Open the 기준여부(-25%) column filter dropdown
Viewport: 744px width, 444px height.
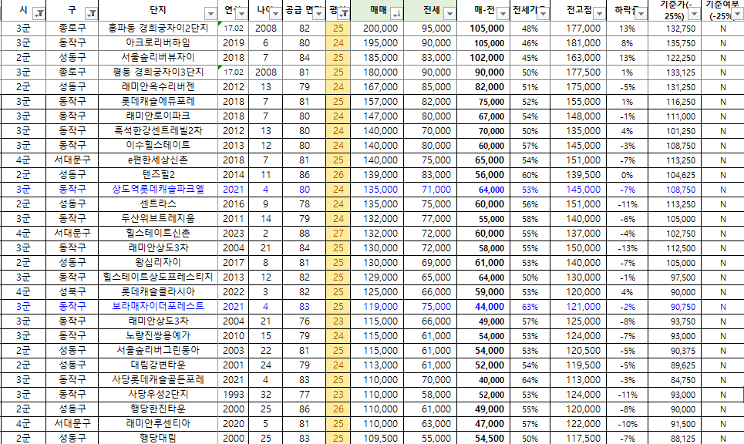tap(738, 14)
